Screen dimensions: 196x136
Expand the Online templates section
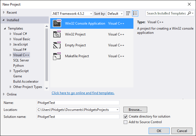[x=4, y=94]
